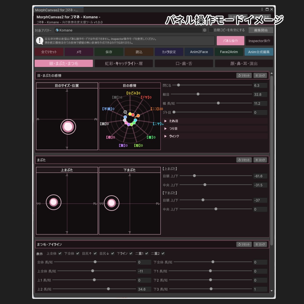Image resolution: width=304 pixels, height=304 pixels.
Task: Lock the まぶた section
Action: click(260, 160)
